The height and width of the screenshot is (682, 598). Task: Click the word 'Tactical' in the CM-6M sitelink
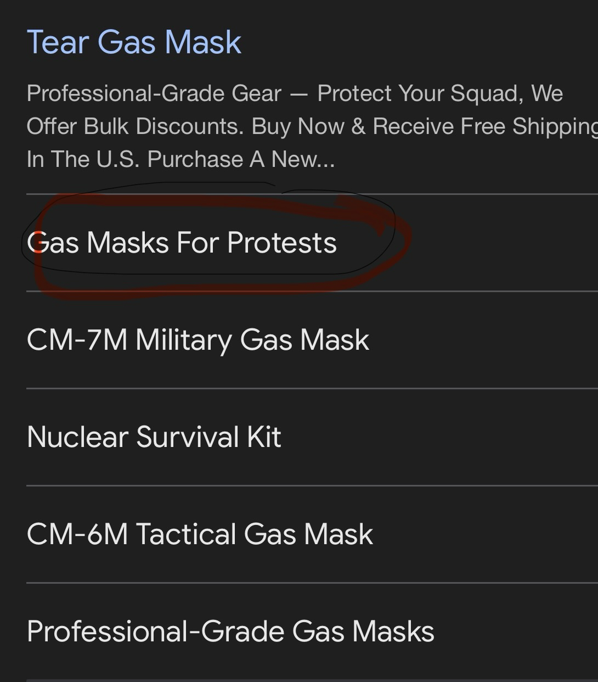coord(185,534)
